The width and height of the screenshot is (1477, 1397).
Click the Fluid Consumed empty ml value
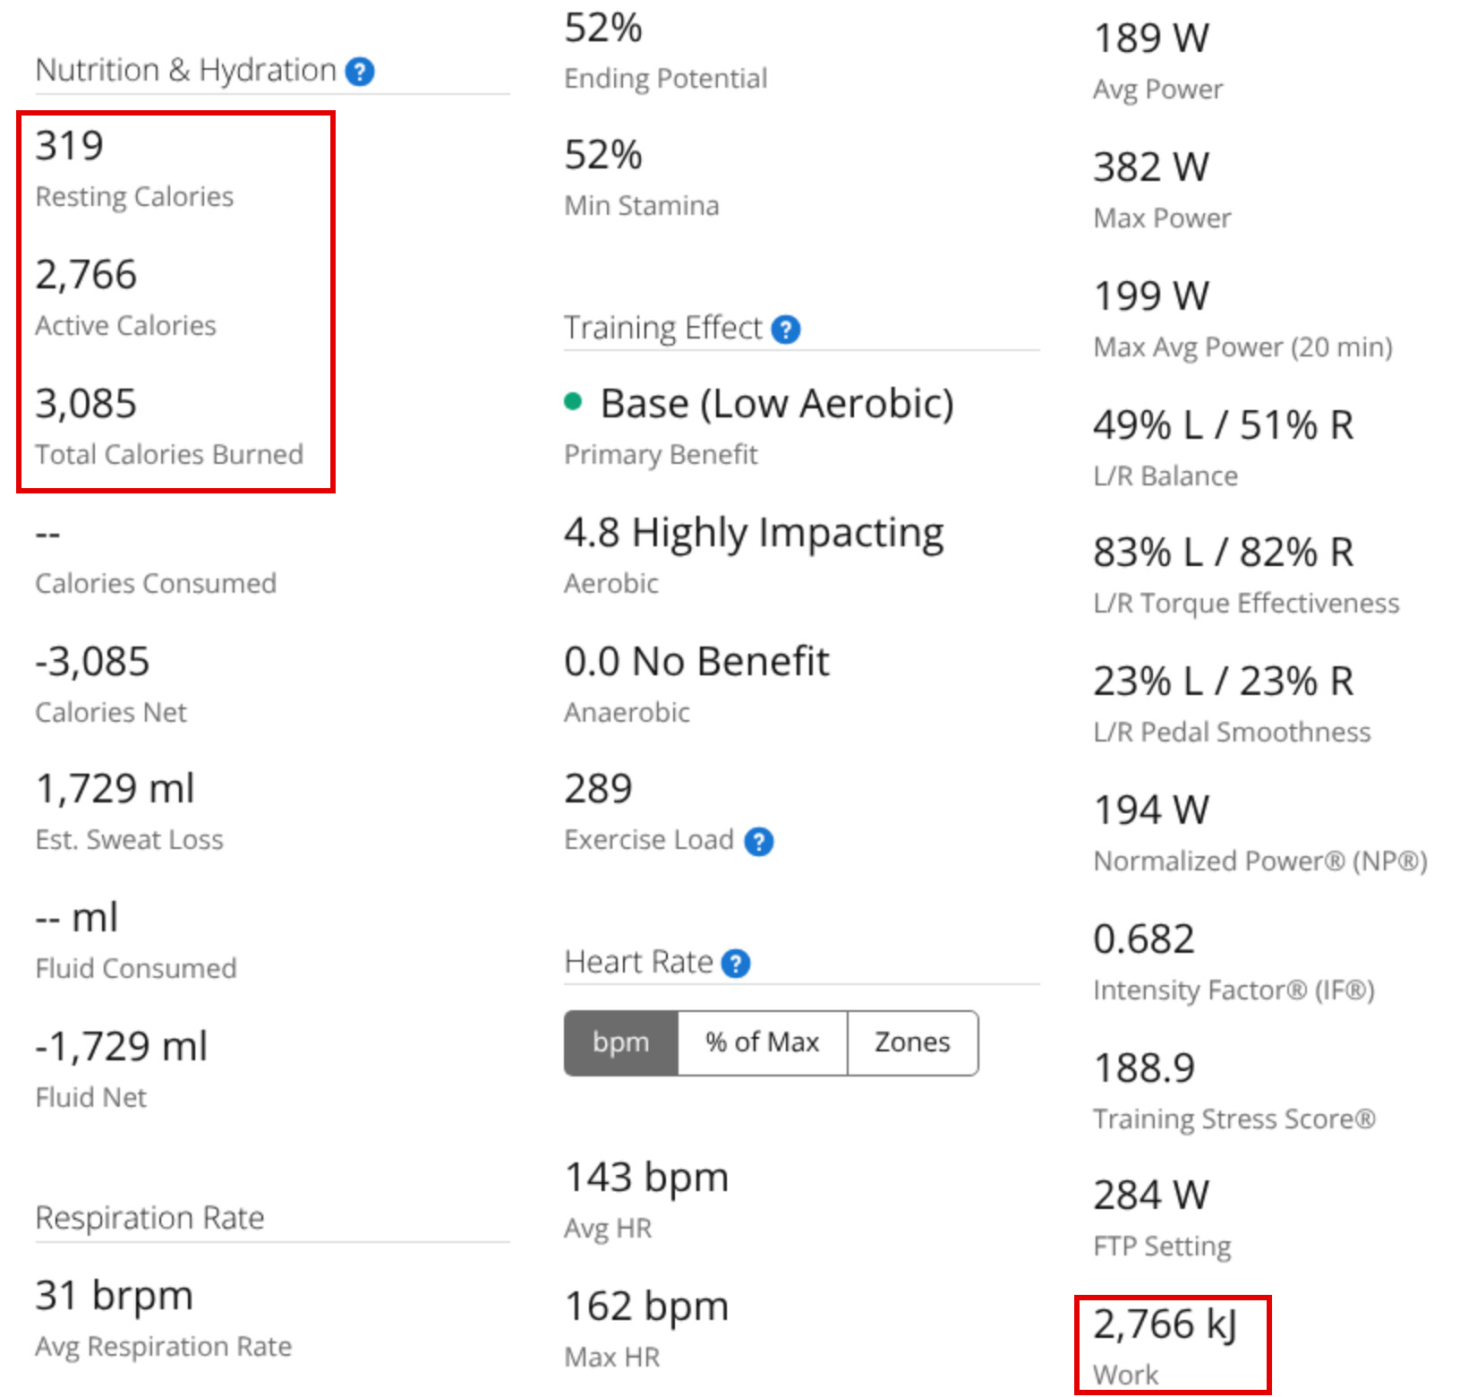[x=77, y=919]
